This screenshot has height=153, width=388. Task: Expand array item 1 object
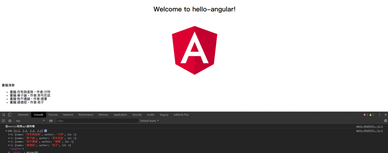click(x=9, y=138)
